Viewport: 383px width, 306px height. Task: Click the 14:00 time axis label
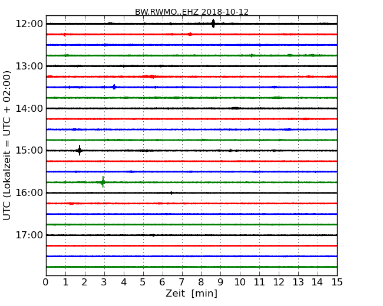coord(29,108)
